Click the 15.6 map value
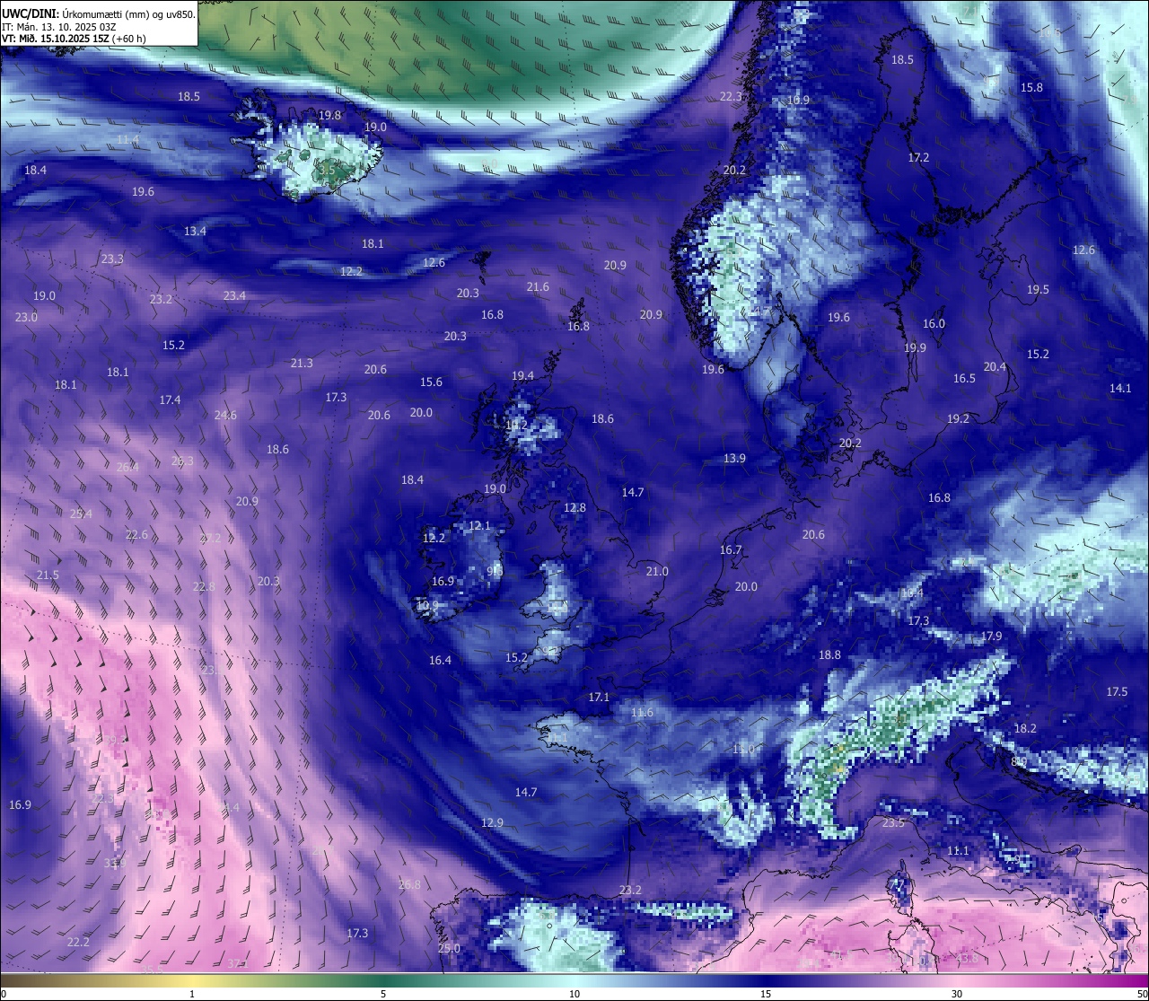The height and width of the screenshot is (1001, 1149). pyautogui.click(x=431, y=382)
